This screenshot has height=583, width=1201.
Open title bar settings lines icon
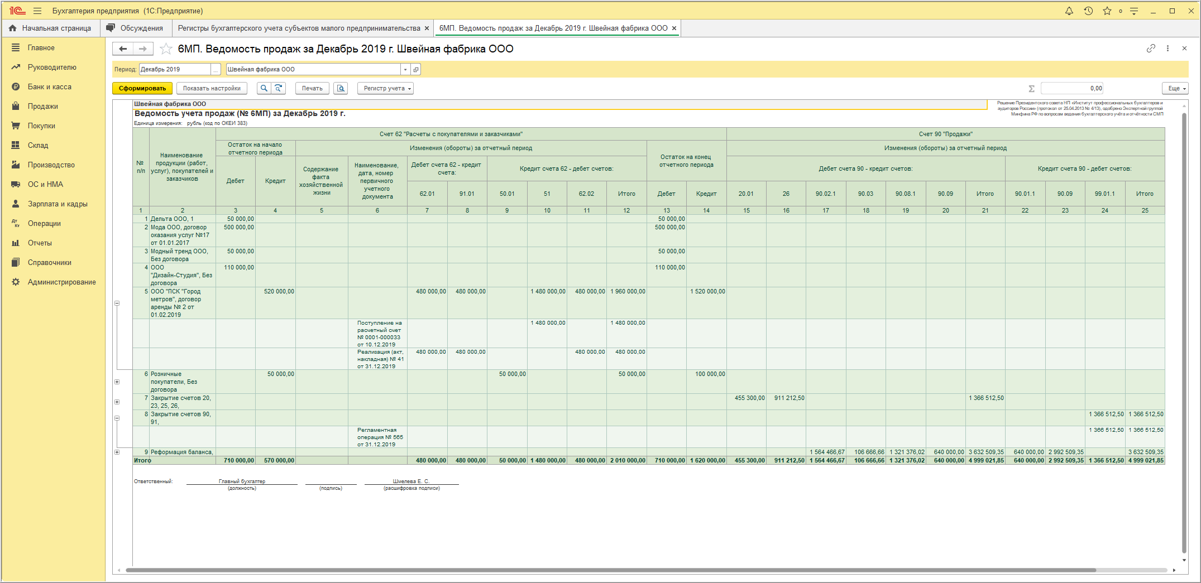(x=1134, y=11)
